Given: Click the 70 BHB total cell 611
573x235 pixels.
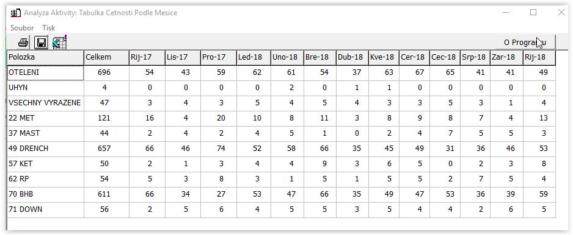Looking at the screenshot, I should pos(106,195).
